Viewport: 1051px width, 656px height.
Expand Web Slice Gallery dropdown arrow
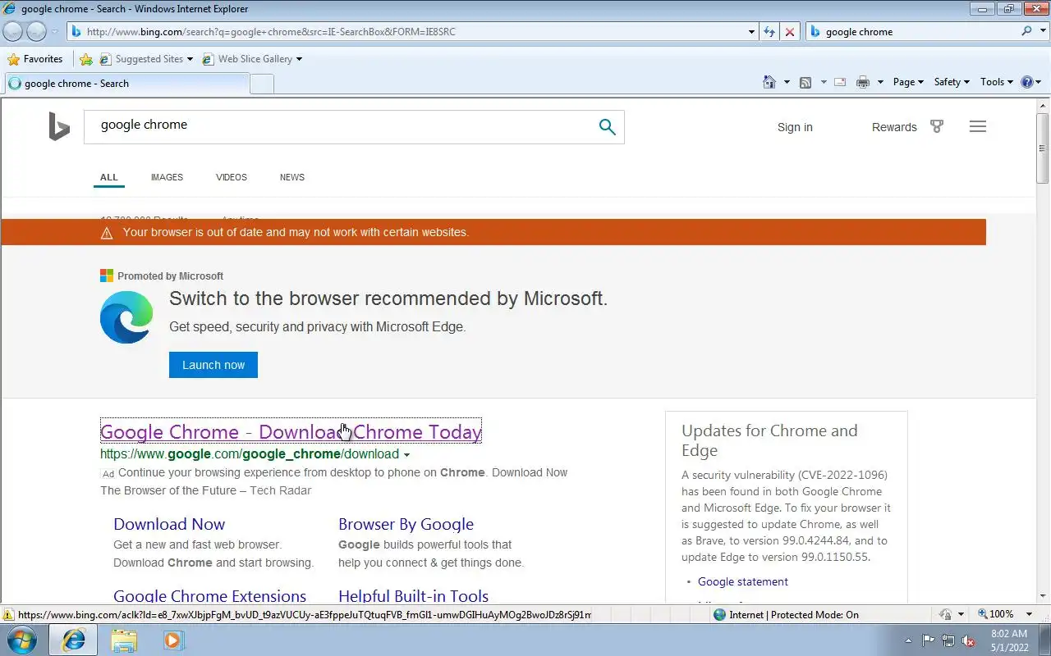pyautogui.click(x=299, y=59)
